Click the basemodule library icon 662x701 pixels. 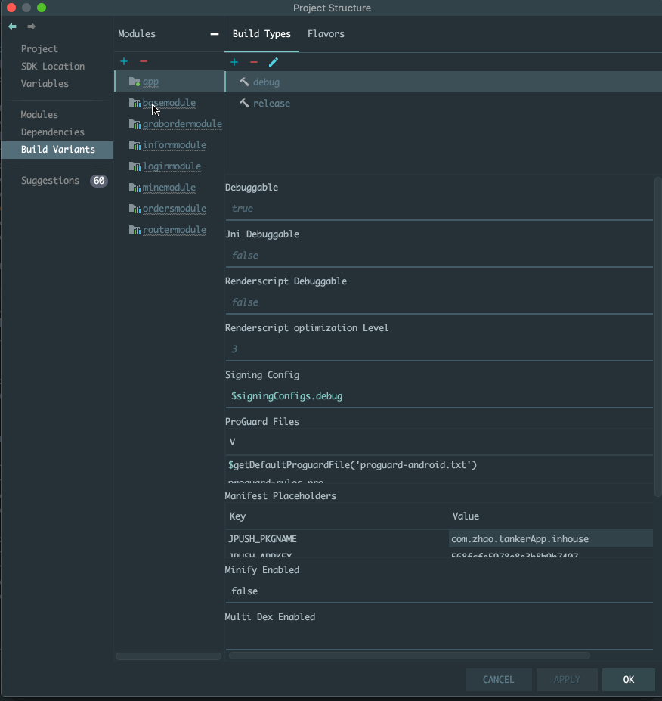(x=135, y=103)
